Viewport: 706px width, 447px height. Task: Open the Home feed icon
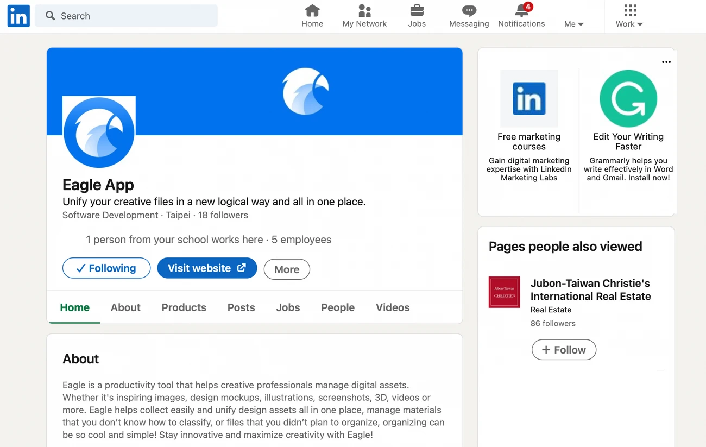point(312,10)
